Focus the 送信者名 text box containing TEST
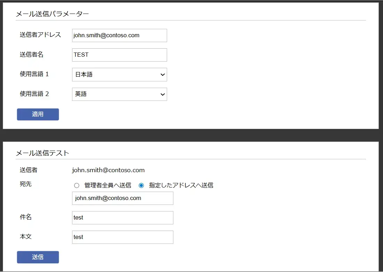 tap(119, 55)
